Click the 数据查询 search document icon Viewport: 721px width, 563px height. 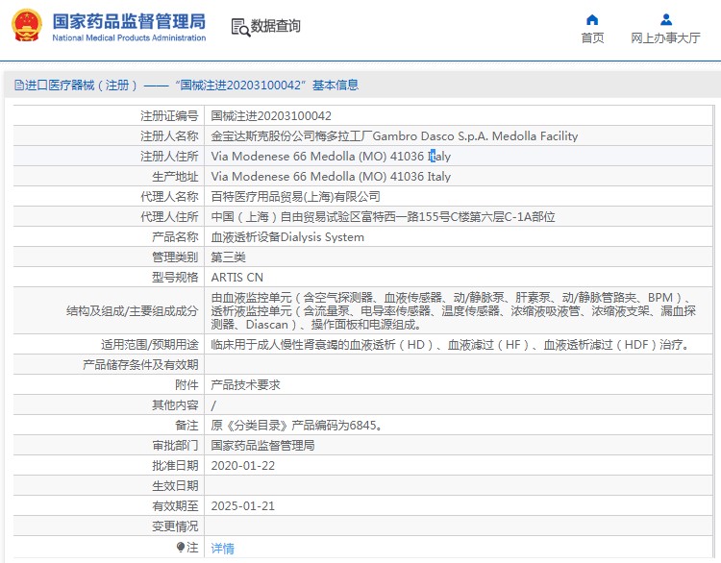[239, 27]
